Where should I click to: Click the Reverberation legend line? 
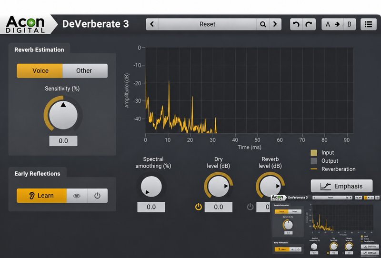click(314, 169)
